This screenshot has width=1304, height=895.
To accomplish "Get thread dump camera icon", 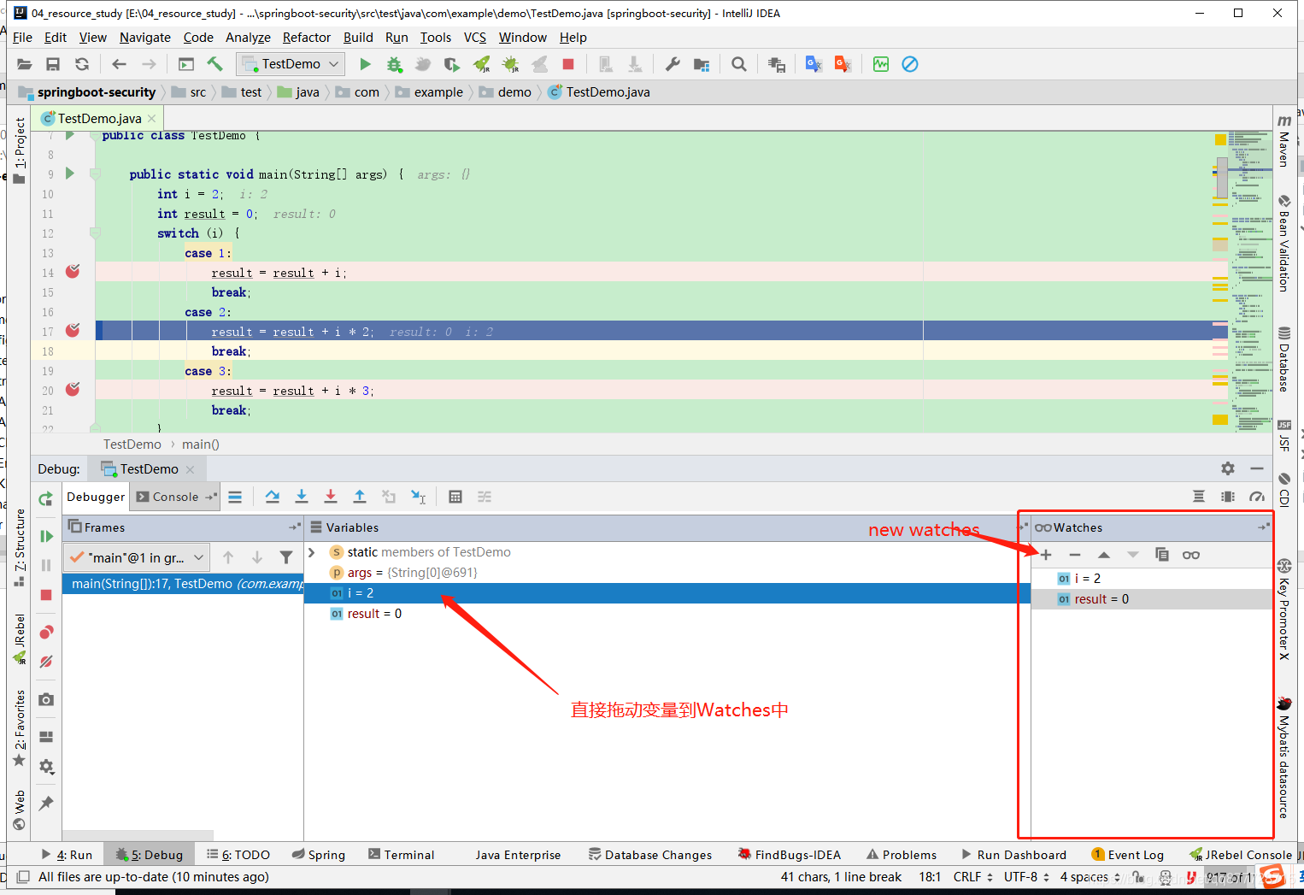I will click(x=46, y=699).
